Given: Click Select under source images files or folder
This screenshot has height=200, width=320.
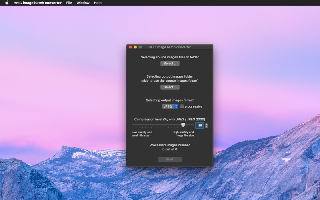Looking at the screenshot, I should point(170,64).
